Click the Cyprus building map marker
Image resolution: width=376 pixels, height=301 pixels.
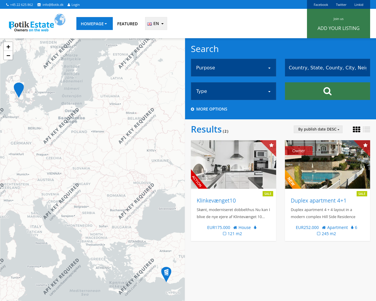click(166, 274)
